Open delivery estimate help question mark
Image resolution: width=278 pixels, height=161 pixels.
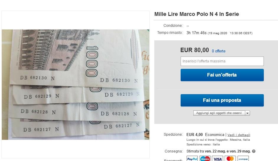pyautogui.click(x=254, y=151)
